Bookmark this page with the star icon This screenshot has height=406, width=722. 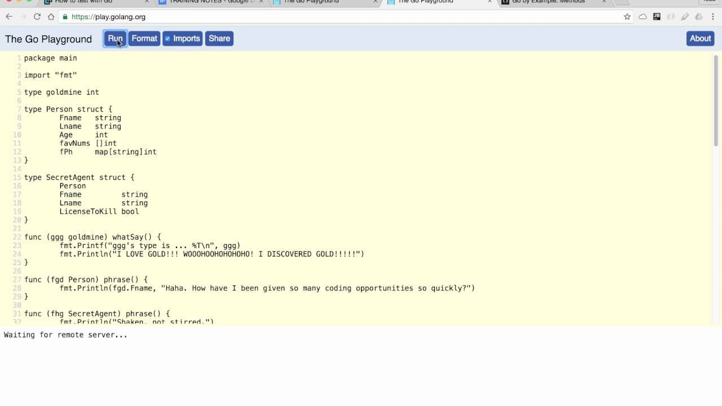pos(627,17)
